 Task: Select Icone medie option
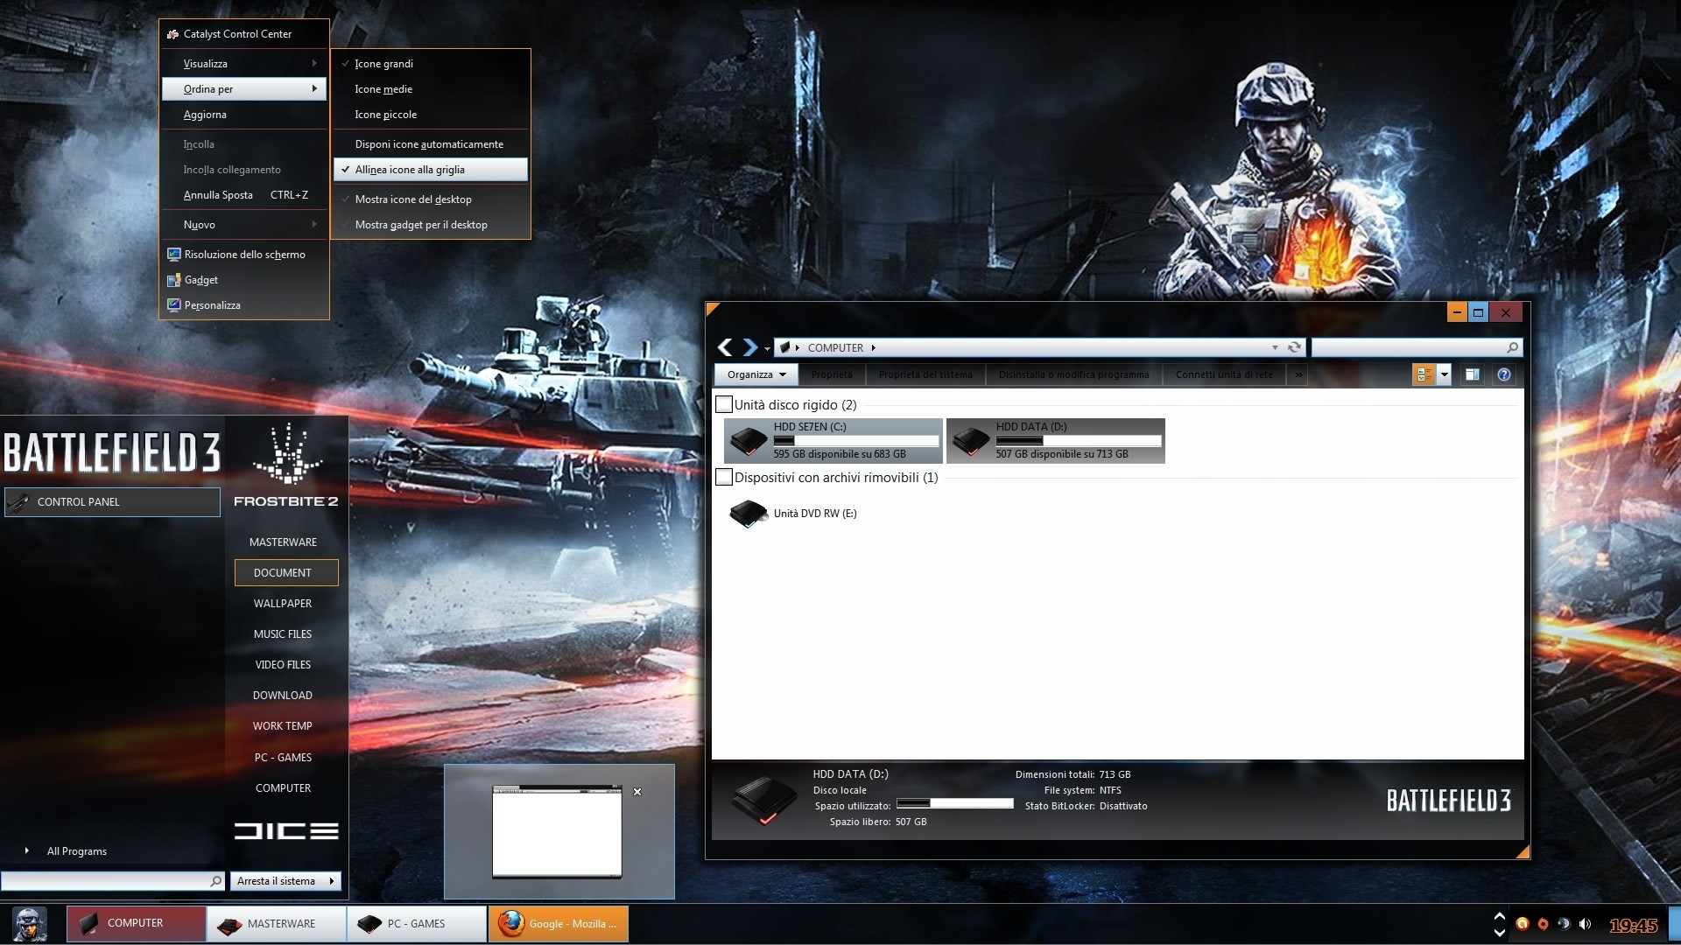click(x=430, y=89)
